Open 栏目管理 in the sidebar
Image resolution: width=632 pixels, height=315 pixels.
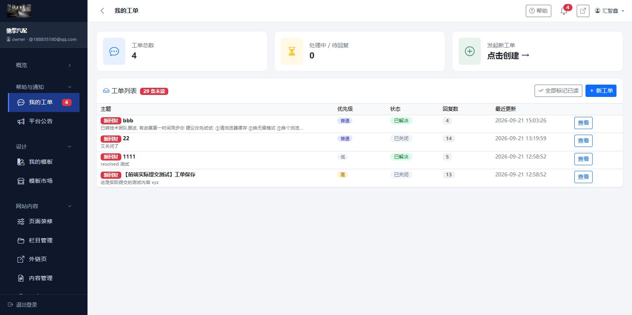pos(44,240)
